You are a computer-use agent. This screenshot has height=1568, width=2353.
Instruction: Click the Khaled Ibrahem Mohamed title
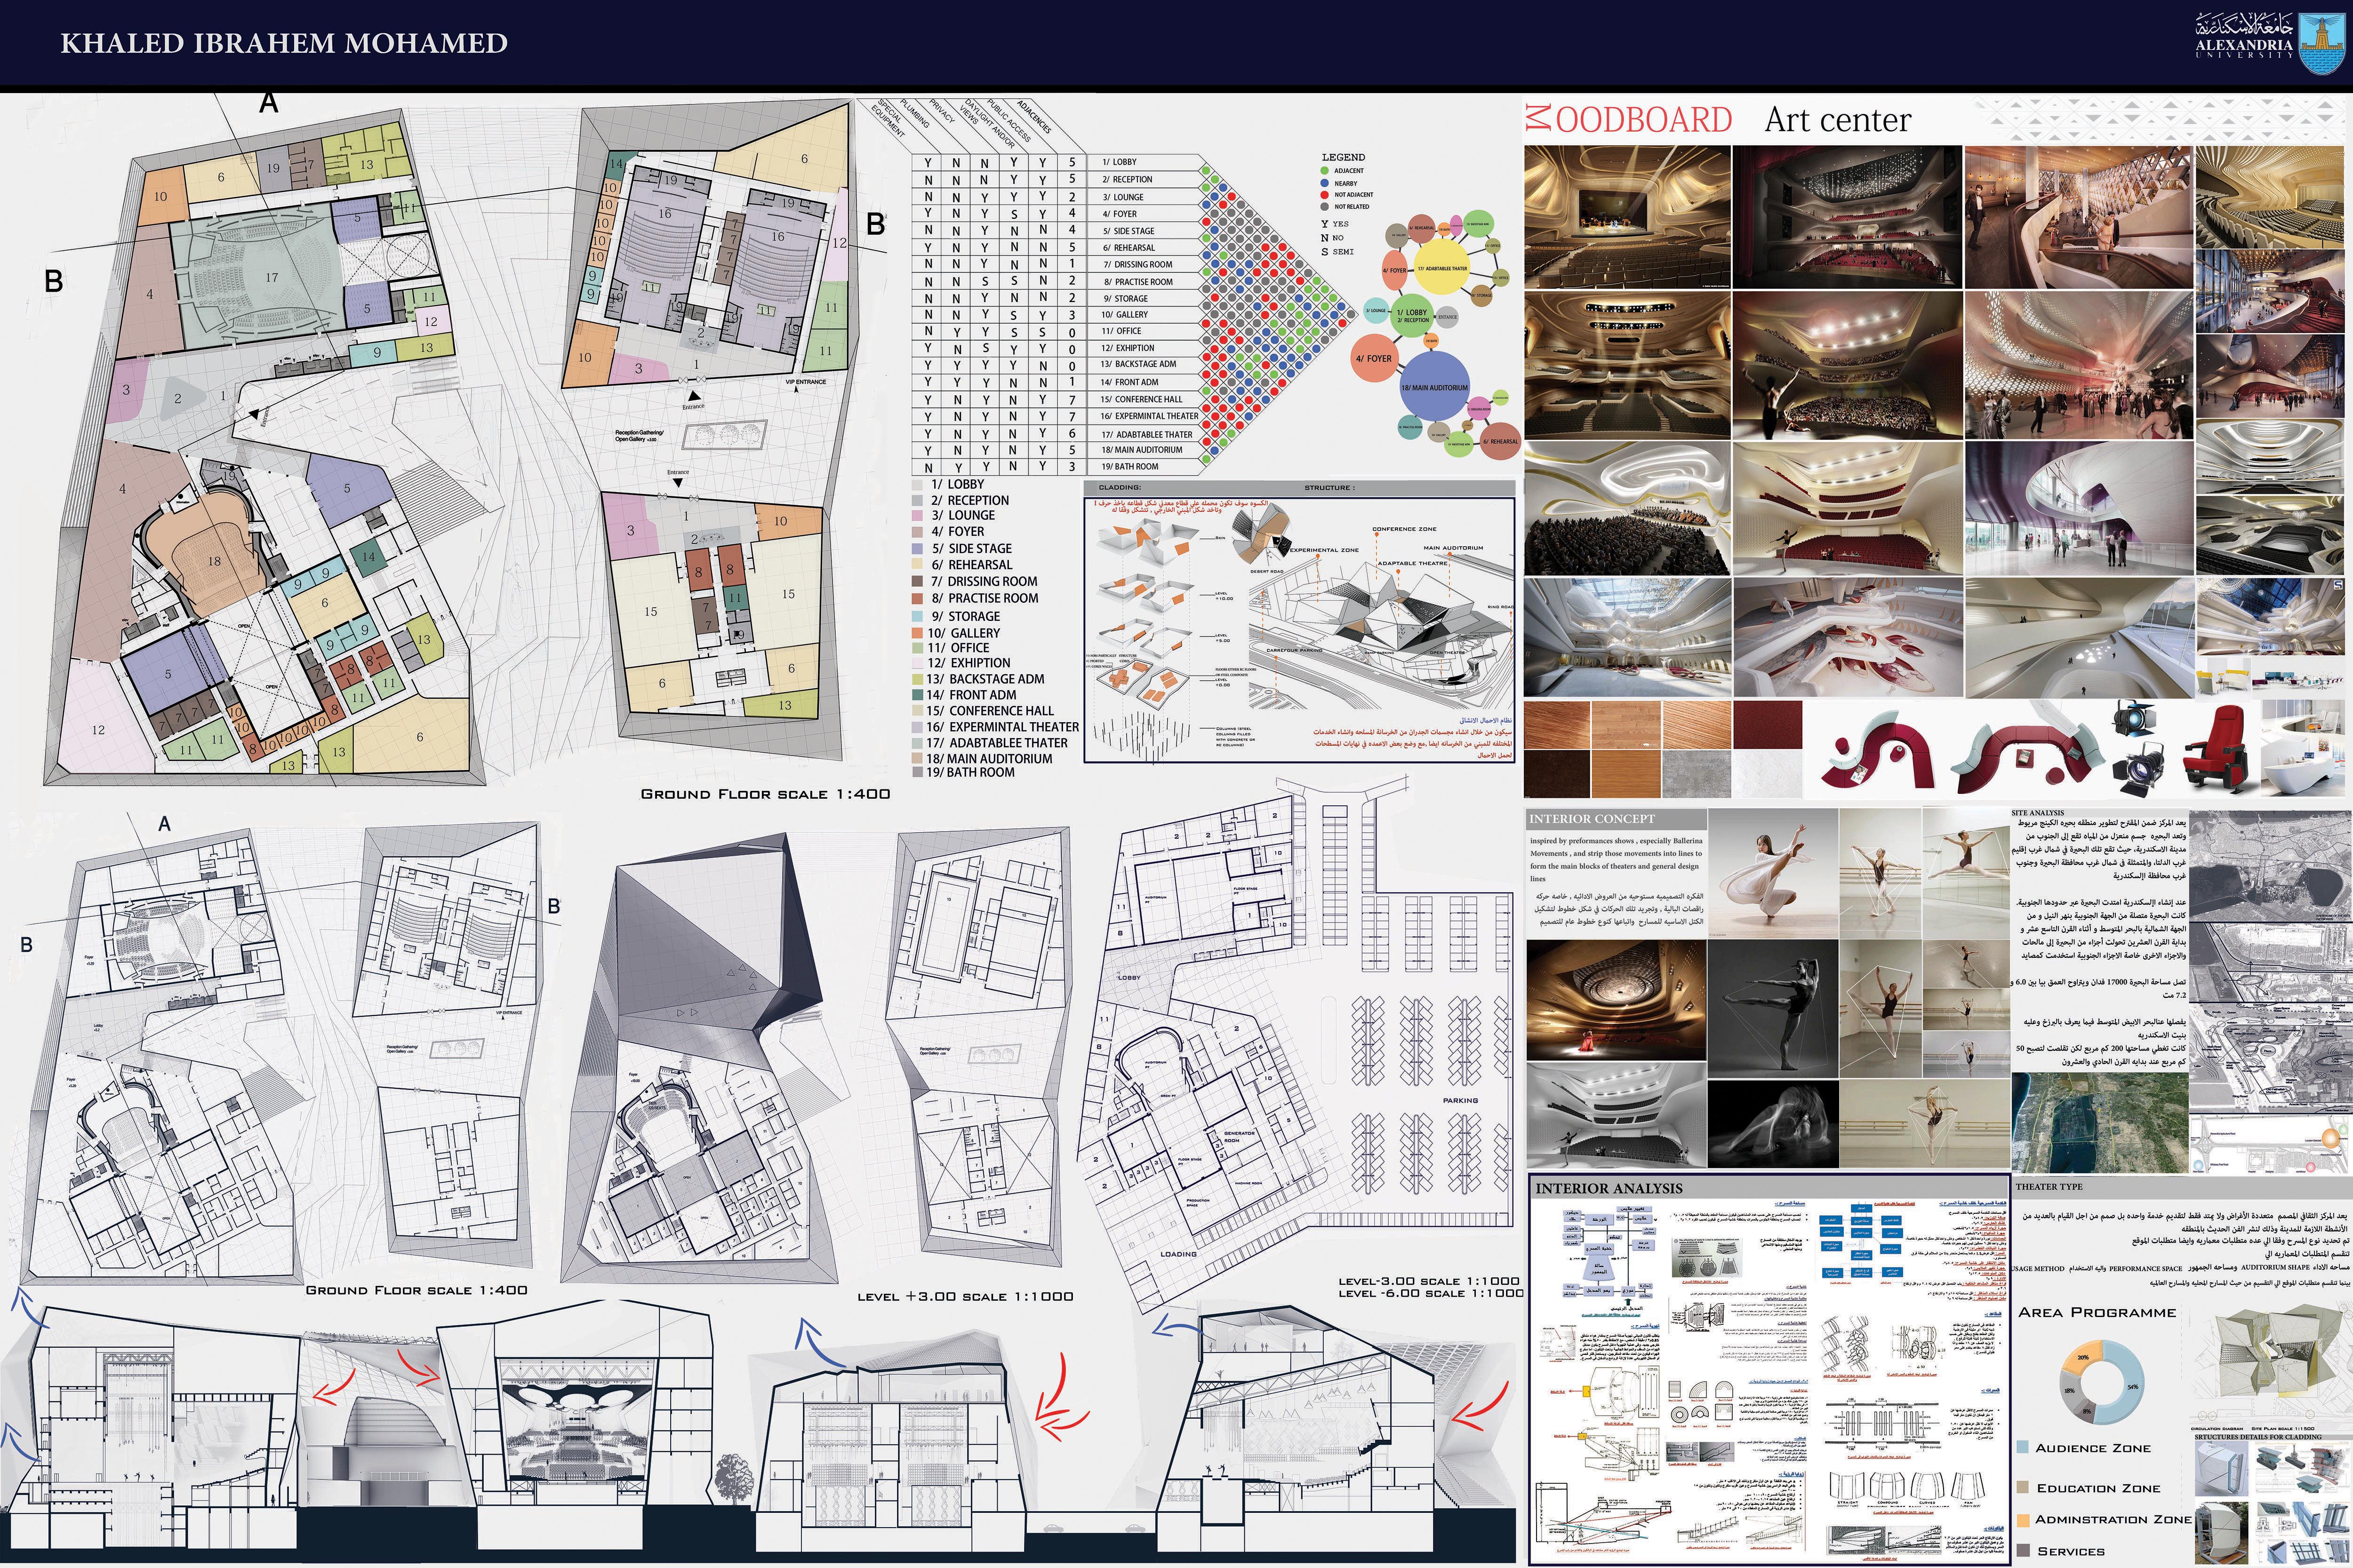[x=284, y=43]
